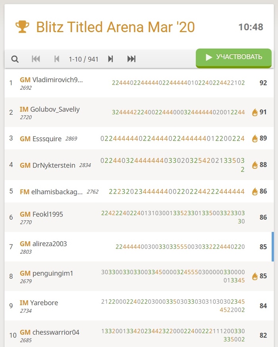Click player name Feokl1995
The image size is (278, 347).
coord(48,214)
